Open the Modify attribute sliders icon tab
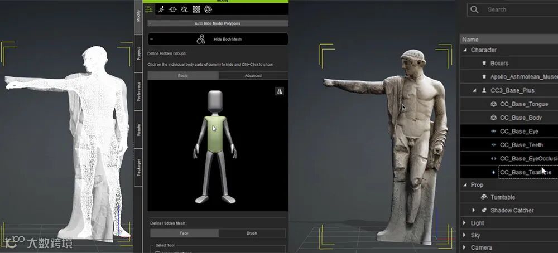Screen dimensions: 558x253 tap(149, 9)
